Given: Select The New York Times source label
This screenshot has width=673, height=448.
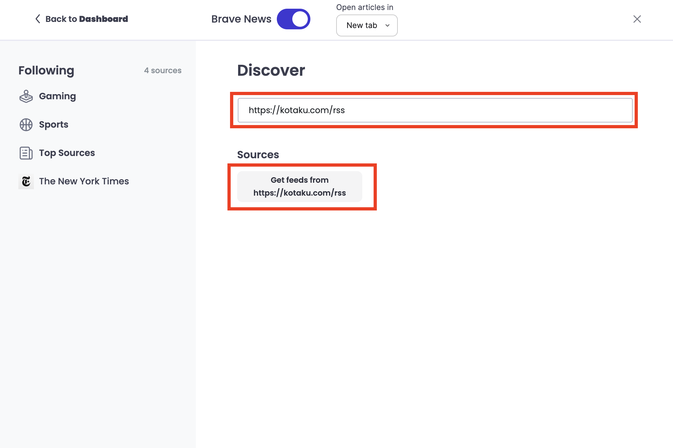Looking at the screenshot, I should coord(84,181).
